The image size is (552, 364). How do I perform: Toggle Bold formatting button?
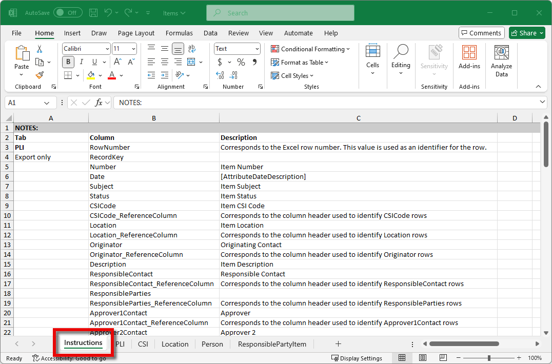pyautogui.click(x=68, y=62)
